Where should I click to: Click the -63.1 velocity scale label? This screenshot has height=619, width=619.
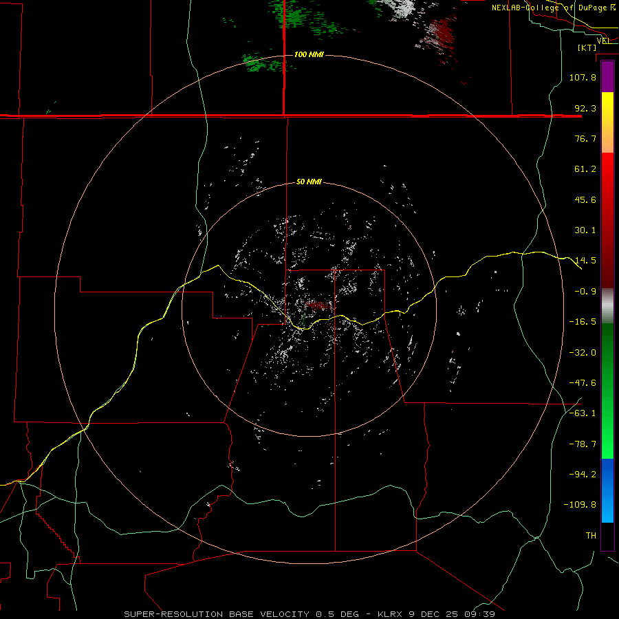[x=583, y=413]
